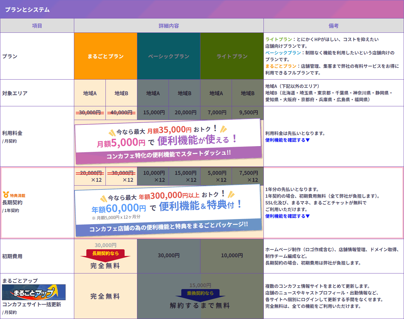Image resolution: width=404 pixels, height=319 pixels.
Task: Click the 対象エリア row label
Action: click(15, 93)
